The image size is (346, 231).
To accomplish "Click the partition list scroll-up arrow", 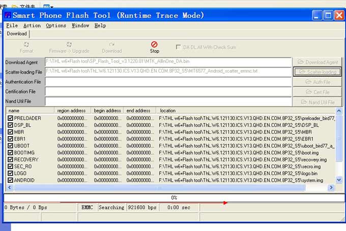I will (x=339, y=111).
